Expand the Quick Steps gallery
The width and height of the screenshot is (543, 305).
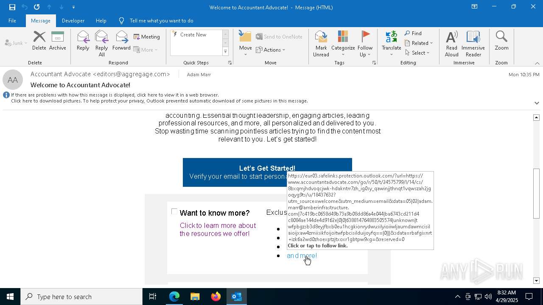point(225,52)
